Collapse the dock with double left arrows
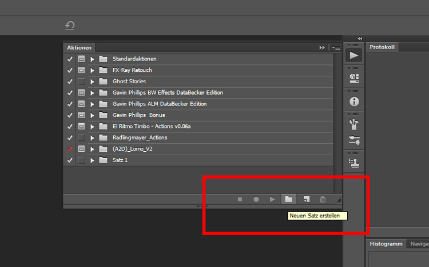 pos(360,38)
